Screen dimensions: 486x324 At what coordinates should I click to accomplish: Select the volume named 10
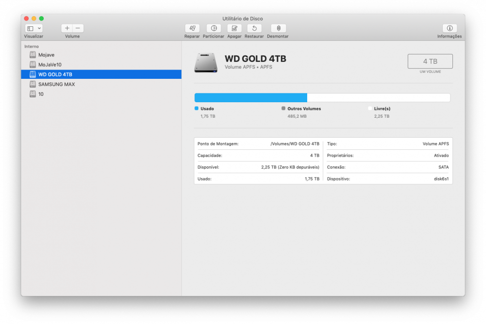click(101, 94)
